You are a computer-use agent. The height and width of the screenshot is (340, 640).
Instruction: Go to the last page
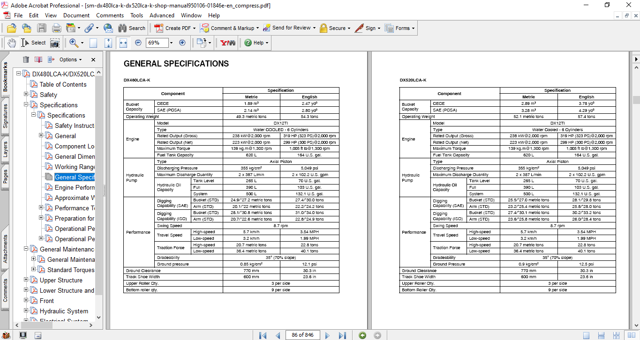[342, 335]
